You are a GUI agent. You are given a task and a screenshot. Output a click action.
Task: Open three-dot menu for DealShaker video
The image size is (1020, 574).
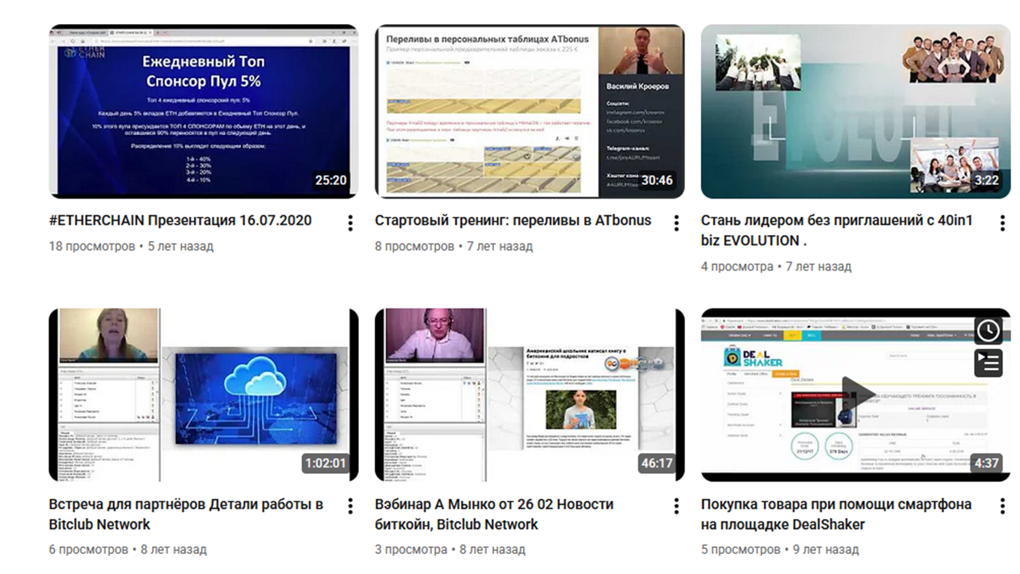click(1002, 506)
